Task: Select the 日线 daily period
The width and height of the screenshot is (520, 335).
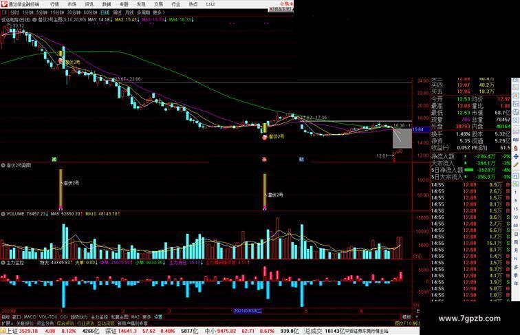Action: pos(105,12)
